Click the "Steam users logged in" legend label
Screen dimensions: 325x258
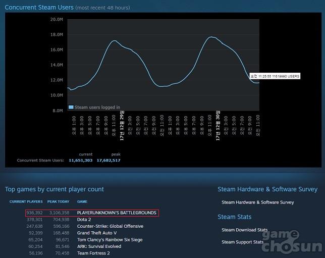(x=97, y=107)
